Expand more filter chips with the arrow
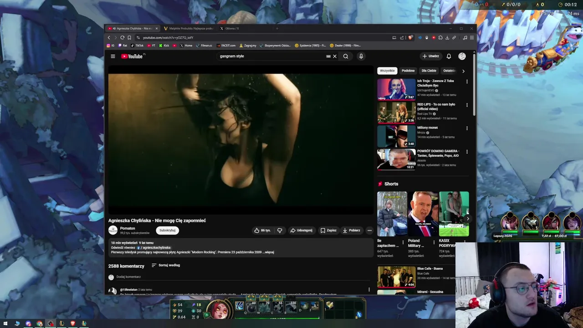Screen dimensions: 583x328 463,71
